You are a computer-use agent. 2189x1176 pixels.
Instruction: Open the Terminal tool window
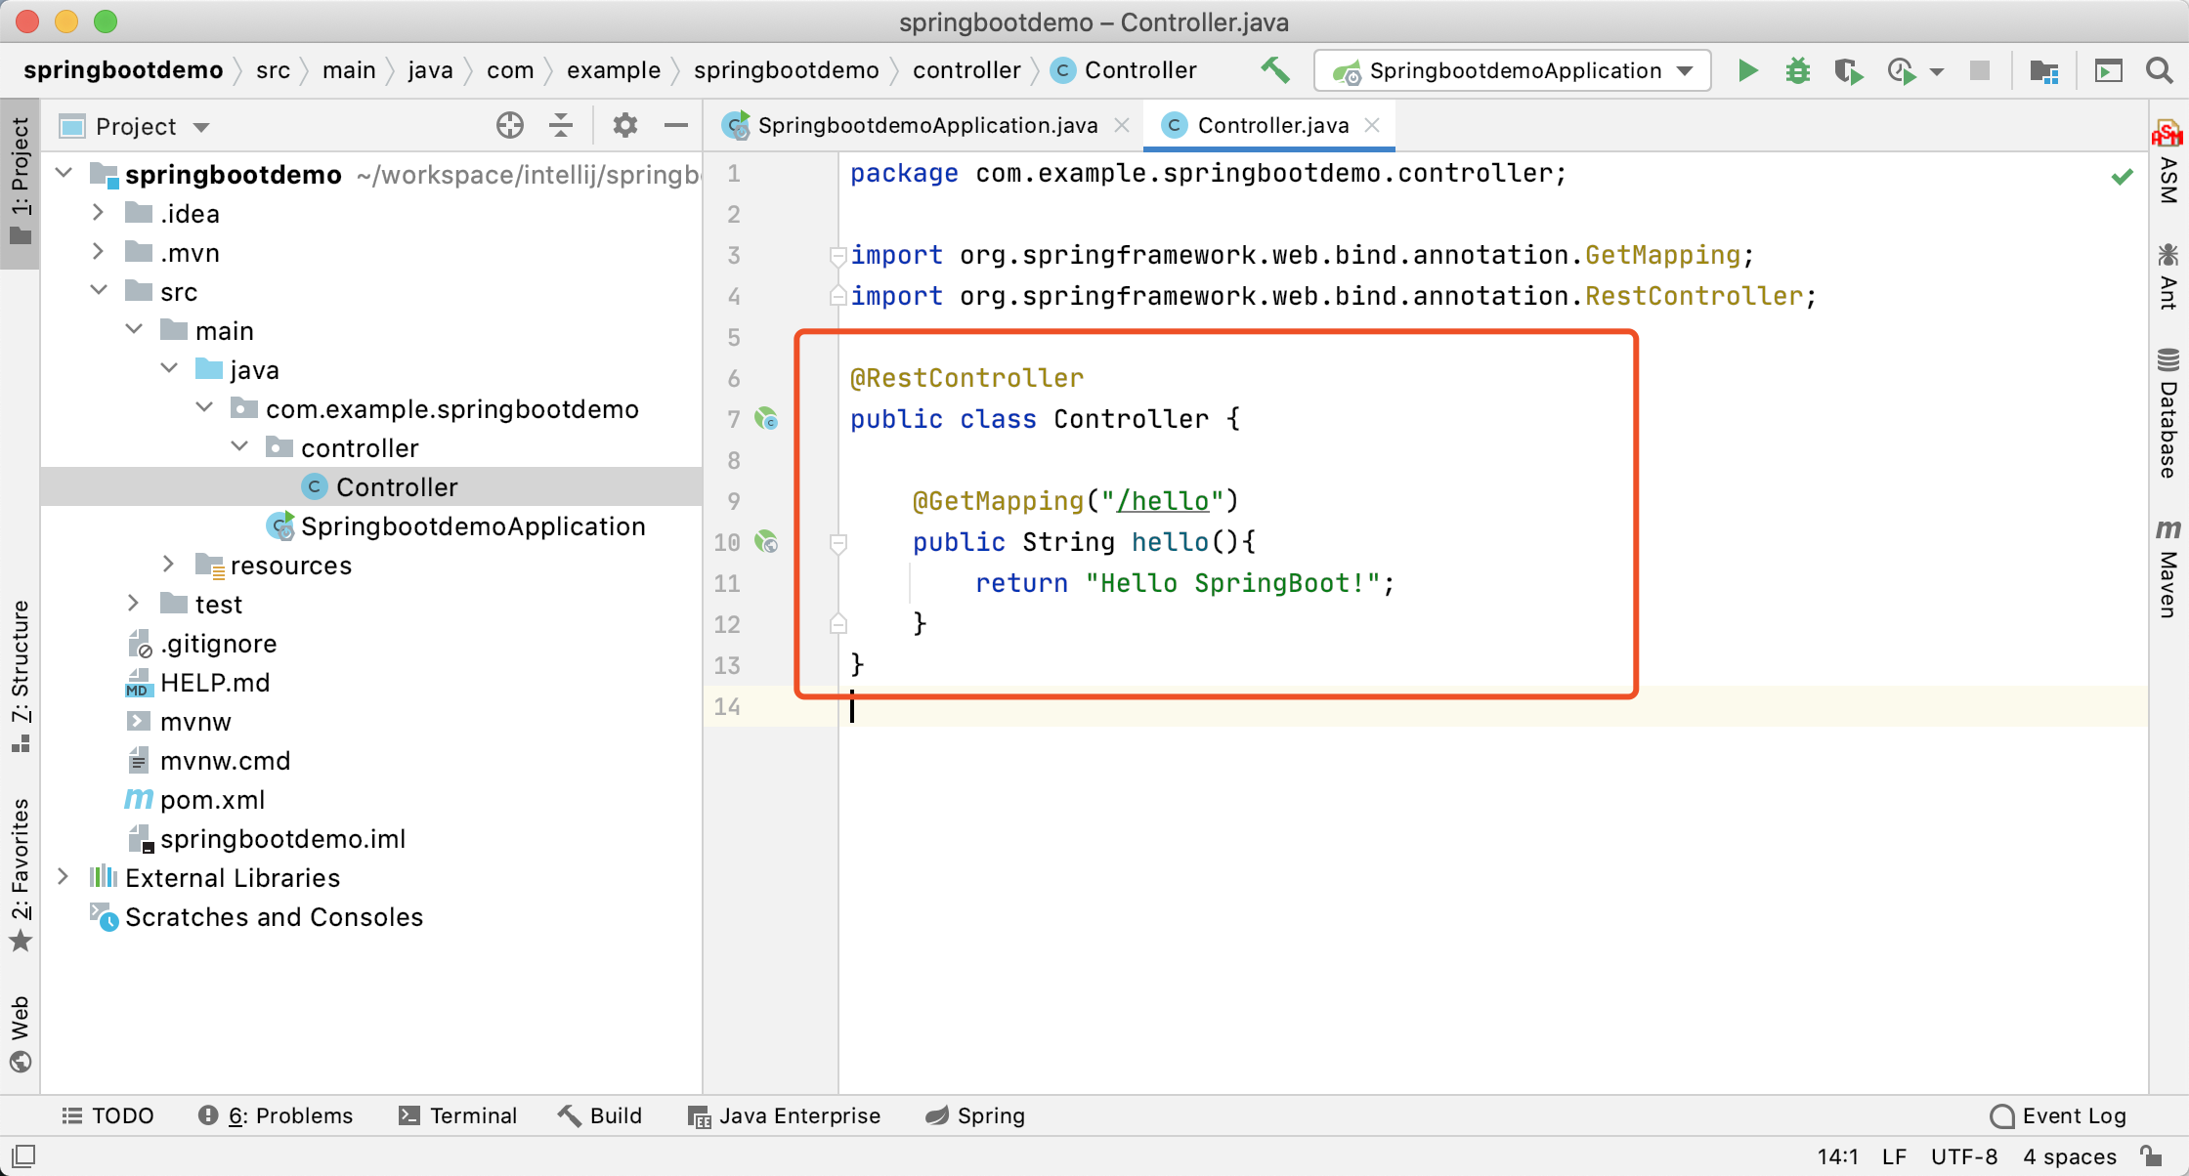457,1115
